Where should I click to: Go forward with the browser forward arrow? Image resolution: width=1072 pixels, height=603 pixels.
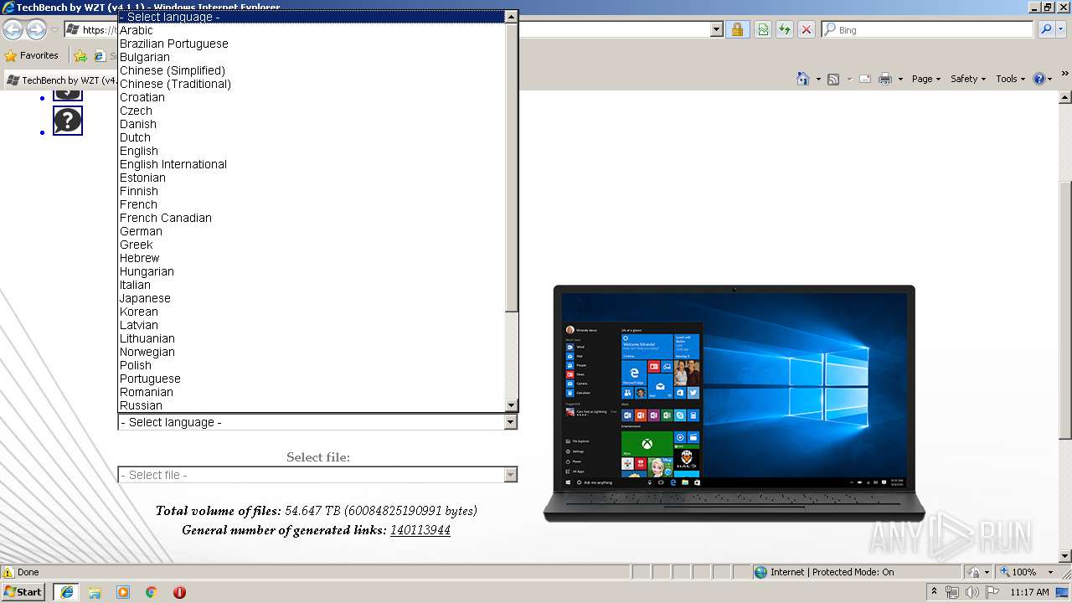coord(36,29)
